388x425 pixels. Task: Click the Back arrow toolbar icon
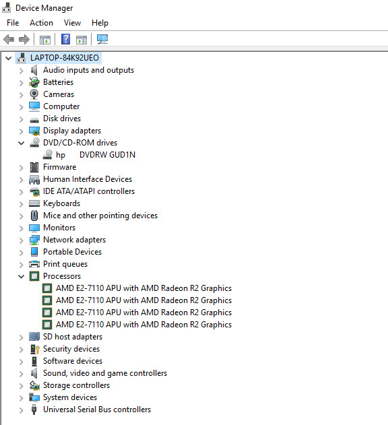pyautogui.click(x=9, y=39)
